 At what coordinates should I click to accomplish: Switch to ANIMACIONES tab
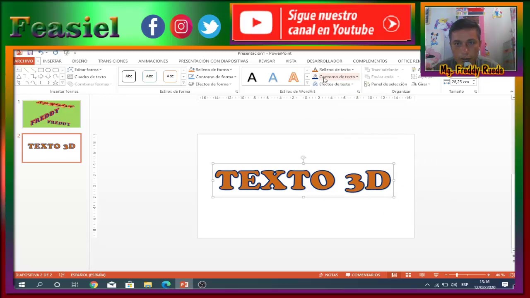(x=153, y=61)
